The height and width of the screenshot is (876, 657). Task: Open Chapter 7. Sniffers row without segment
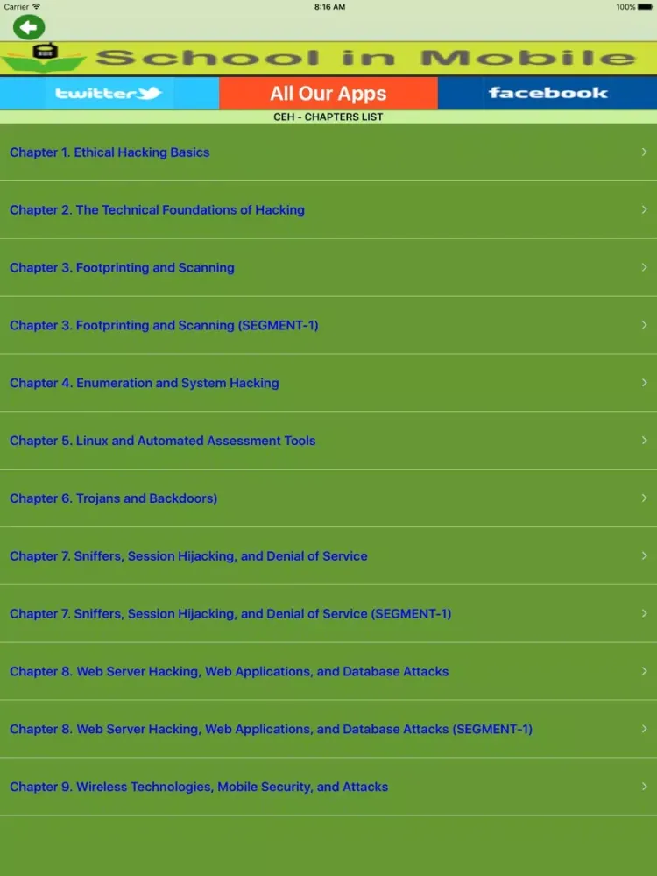coord(328,556)
